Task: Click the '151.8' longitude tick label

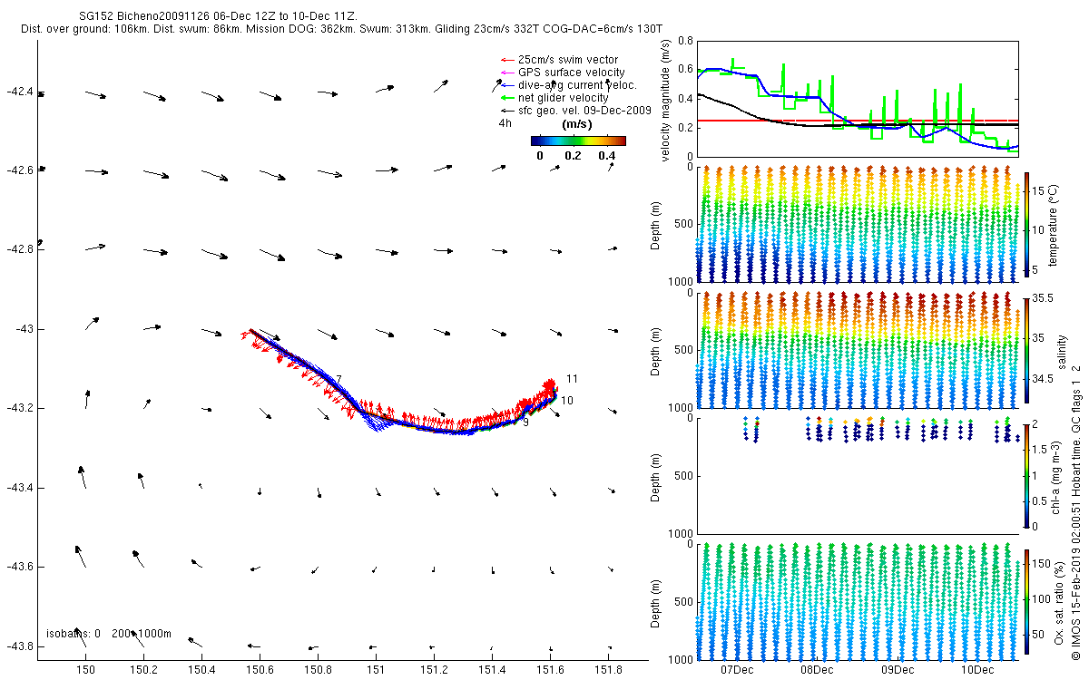Action: click(x=608, y=670)
